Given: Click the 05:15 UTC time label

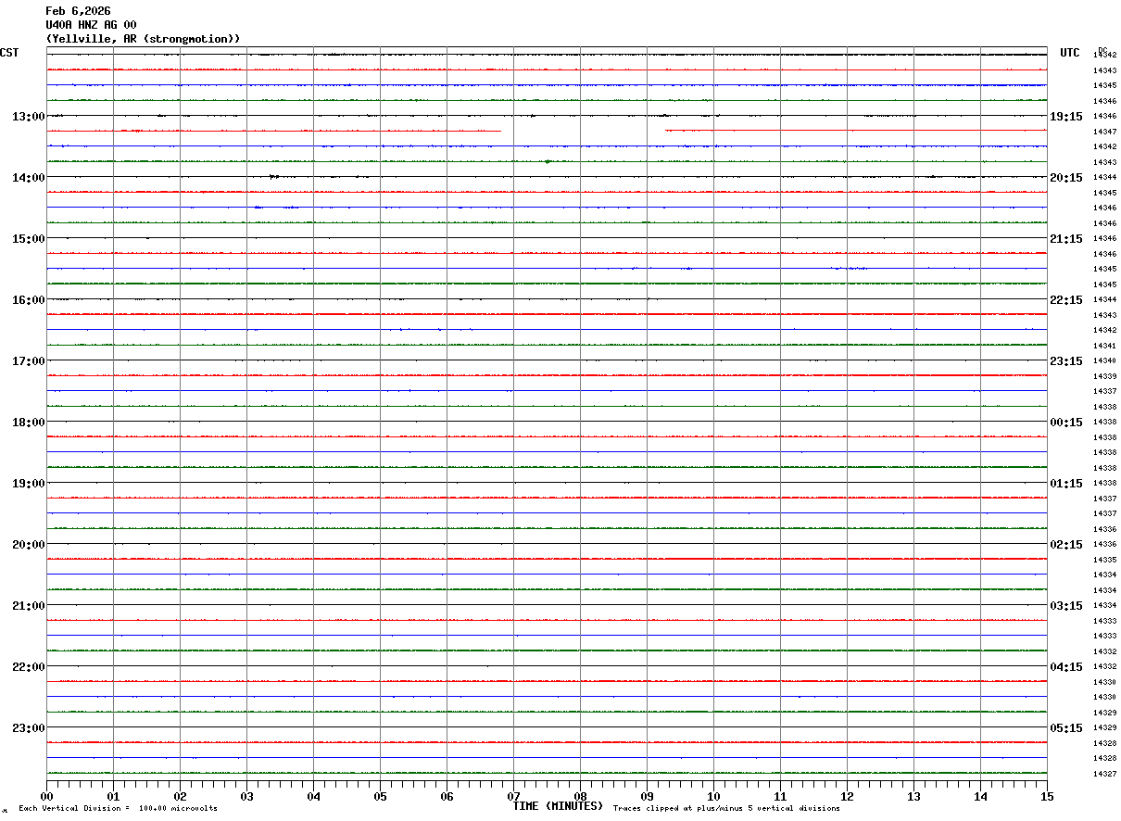Looking at the screenshot, I should pos(1065,728).
